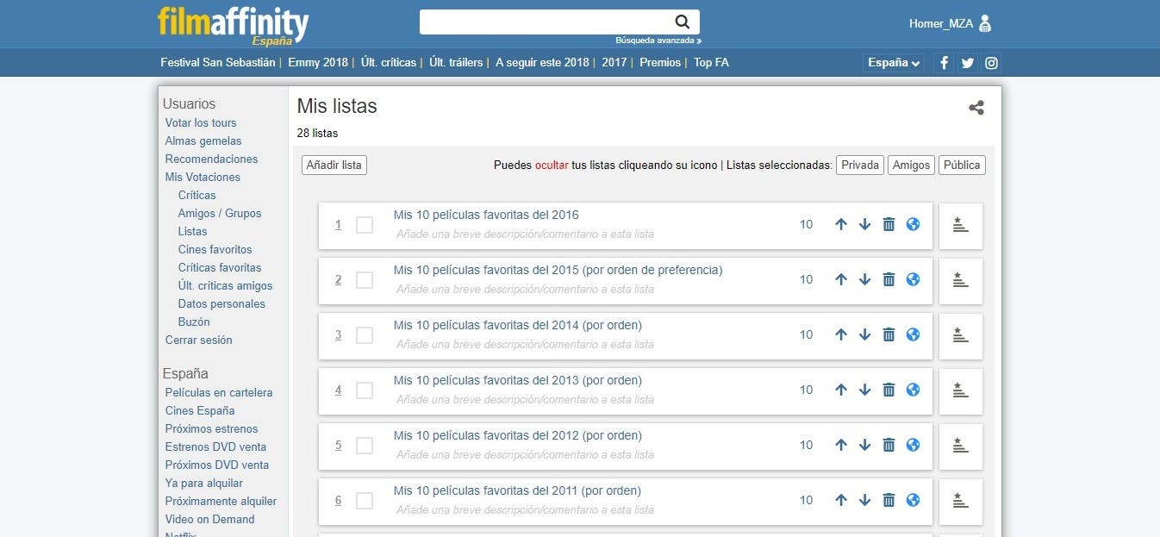Open the España country dropdown
Viewport: 1160px width, 537px height.
pyautogui.click(x=894, y=63)
